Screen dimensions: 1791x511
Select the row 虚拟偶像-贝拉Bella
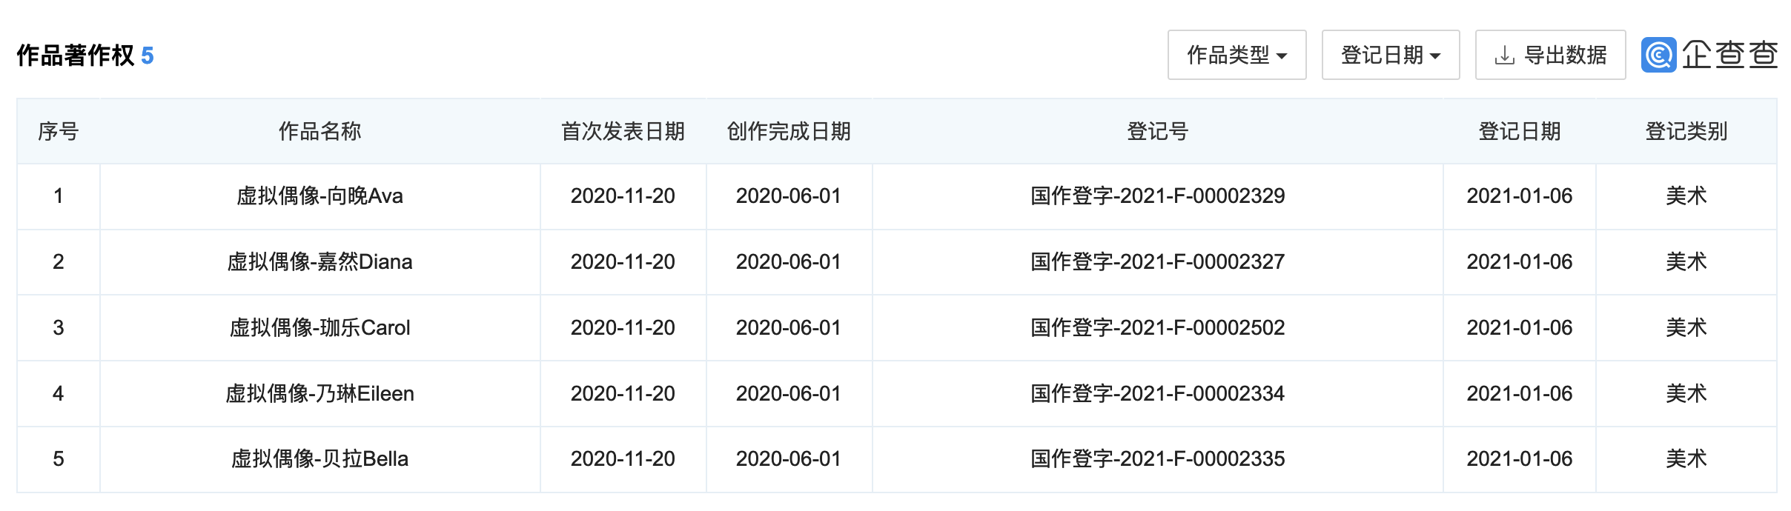897,459
